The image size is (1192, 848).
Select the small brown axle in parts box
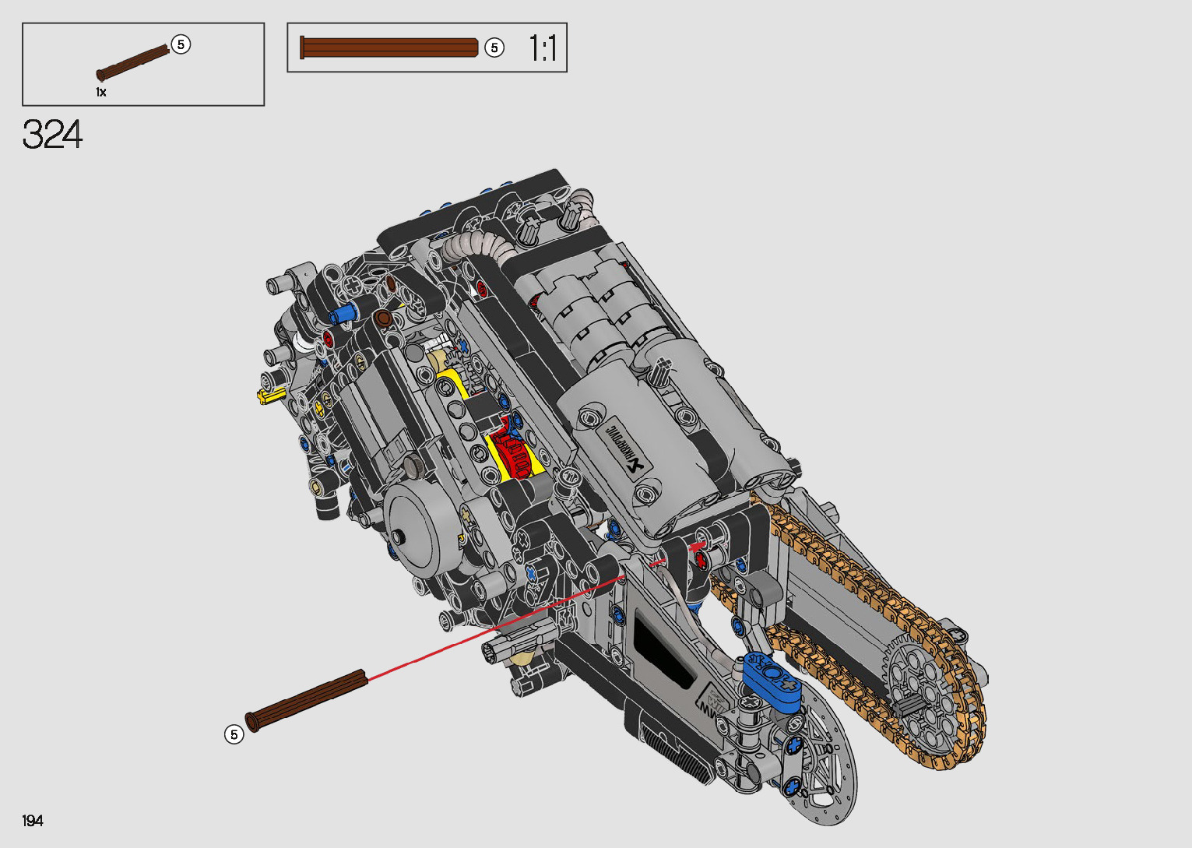[x=132, y=64]
